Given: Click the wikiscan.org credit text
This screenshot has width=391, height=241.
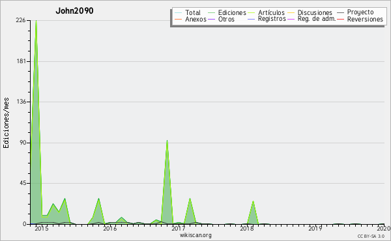Looking at the screenshot, I should click(x=195, y=235).
